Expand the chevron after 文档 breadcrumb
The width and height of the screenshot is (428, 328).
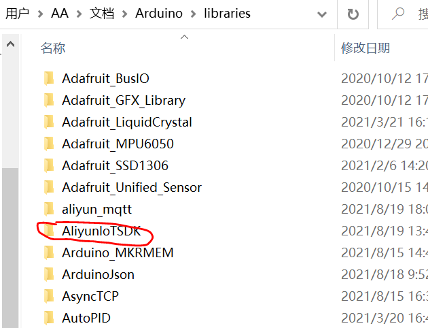125,14
